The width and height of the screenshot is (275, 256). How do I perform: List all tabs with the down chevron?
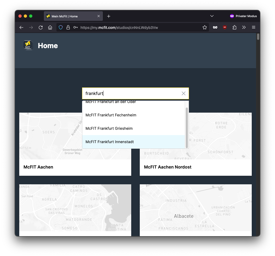[x=212, y=16]
